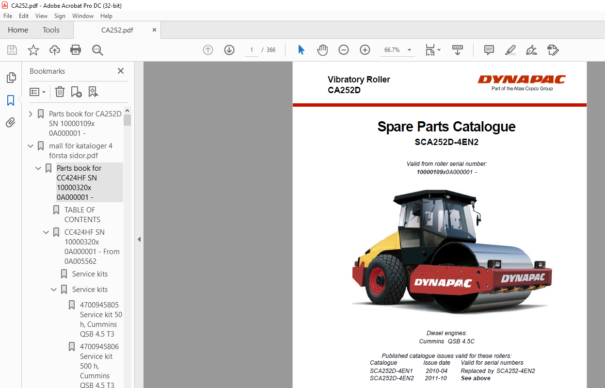Select 4700945805 Service kit 50 h bookmark

[x=101, y=319]
